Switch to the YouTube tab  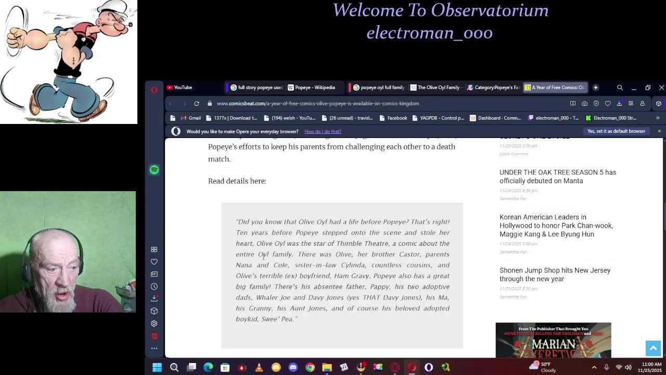pos(191,87)
